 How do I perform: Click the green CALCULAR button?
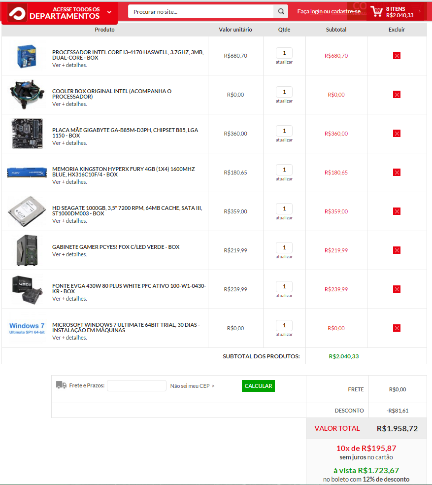258,386
